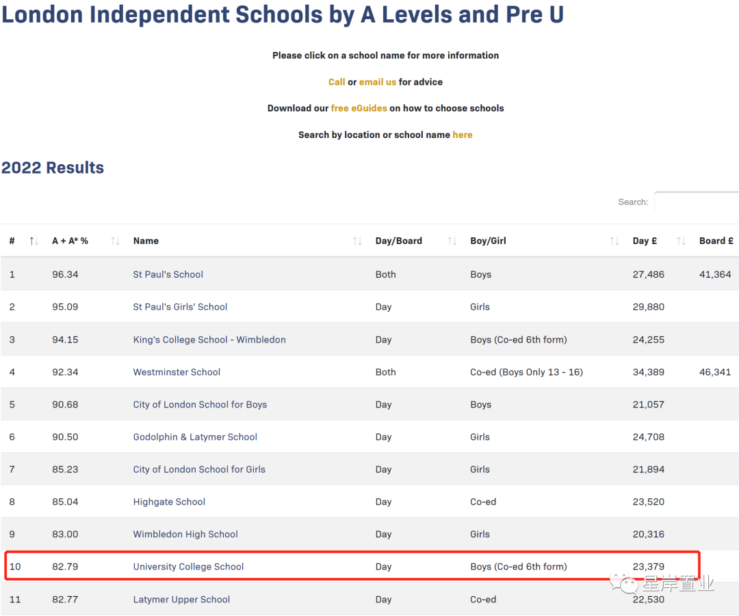The height and width of the screenshot is (616, 739).
Task: Click the A + A* % column header
Action: (x=70, y=241)
